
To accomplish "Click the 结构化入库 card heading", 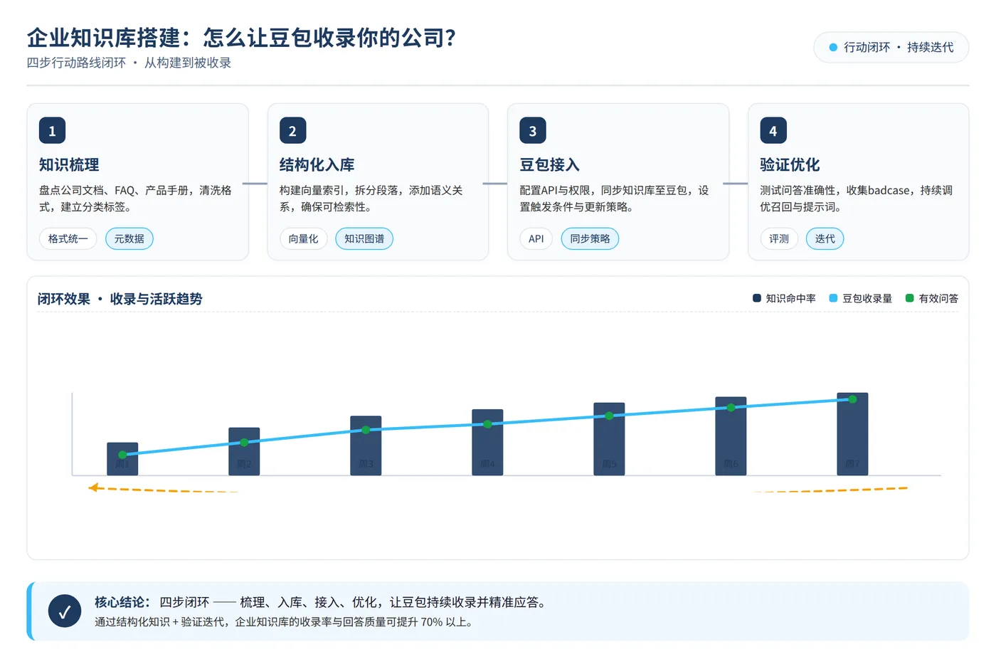I will point(317,165).
